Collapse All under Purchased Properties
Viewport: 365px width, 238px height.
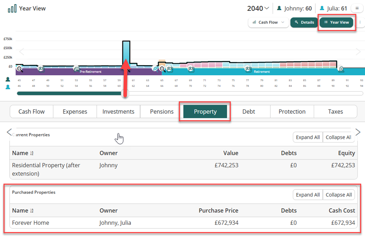click(x=339, y=195)
